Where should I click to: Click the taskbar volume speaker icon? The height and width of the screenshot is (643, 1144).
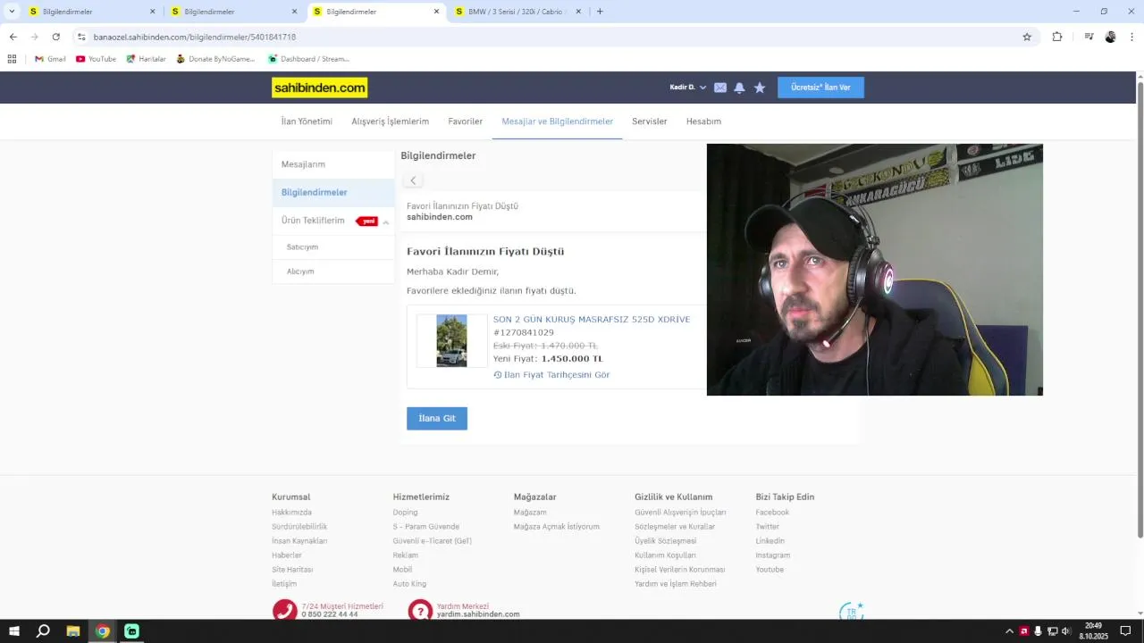(1065, 631)
